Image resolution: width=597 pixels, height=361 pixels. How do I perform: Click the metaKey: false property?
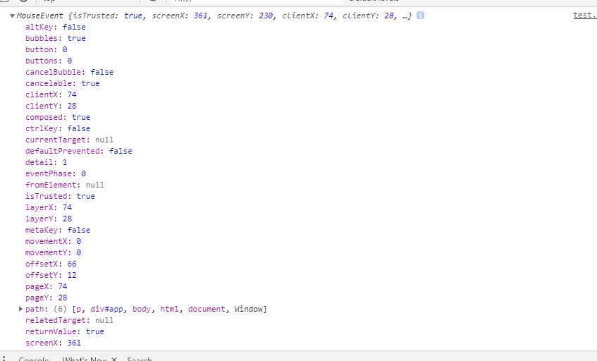(58, 230)
